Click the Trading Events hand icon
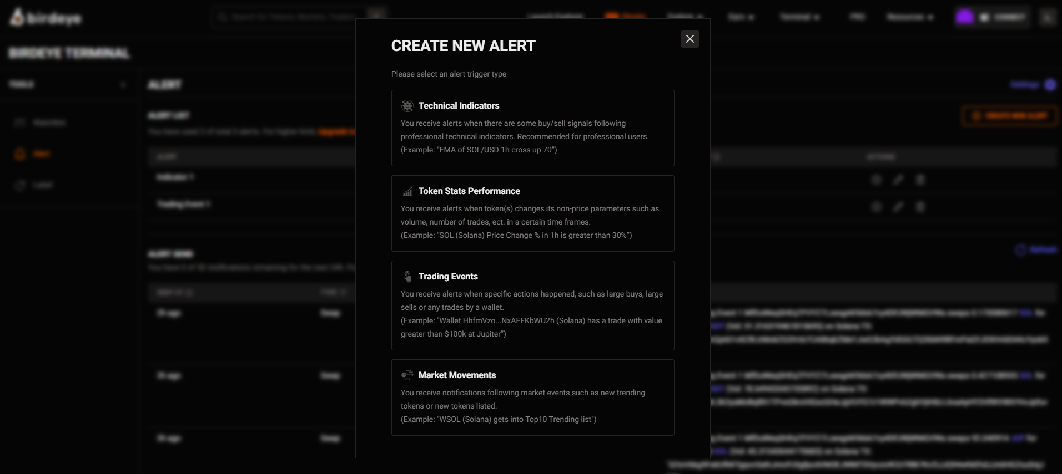Viewport: 1062px width, 474px height. [x=407, y=277]
